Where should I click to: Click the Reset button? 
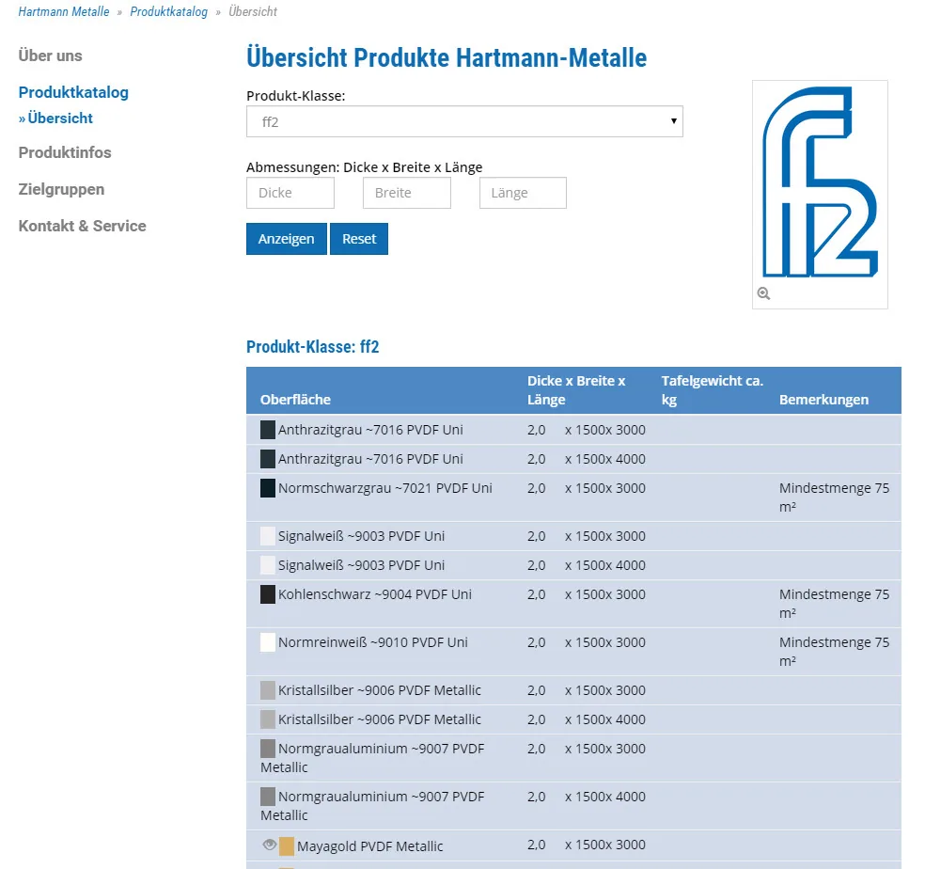coord(359,239)
